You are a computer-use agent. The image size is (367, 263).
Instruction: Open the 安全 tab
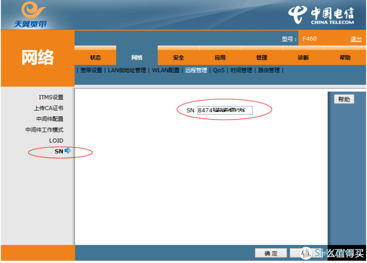pos(179,58)
